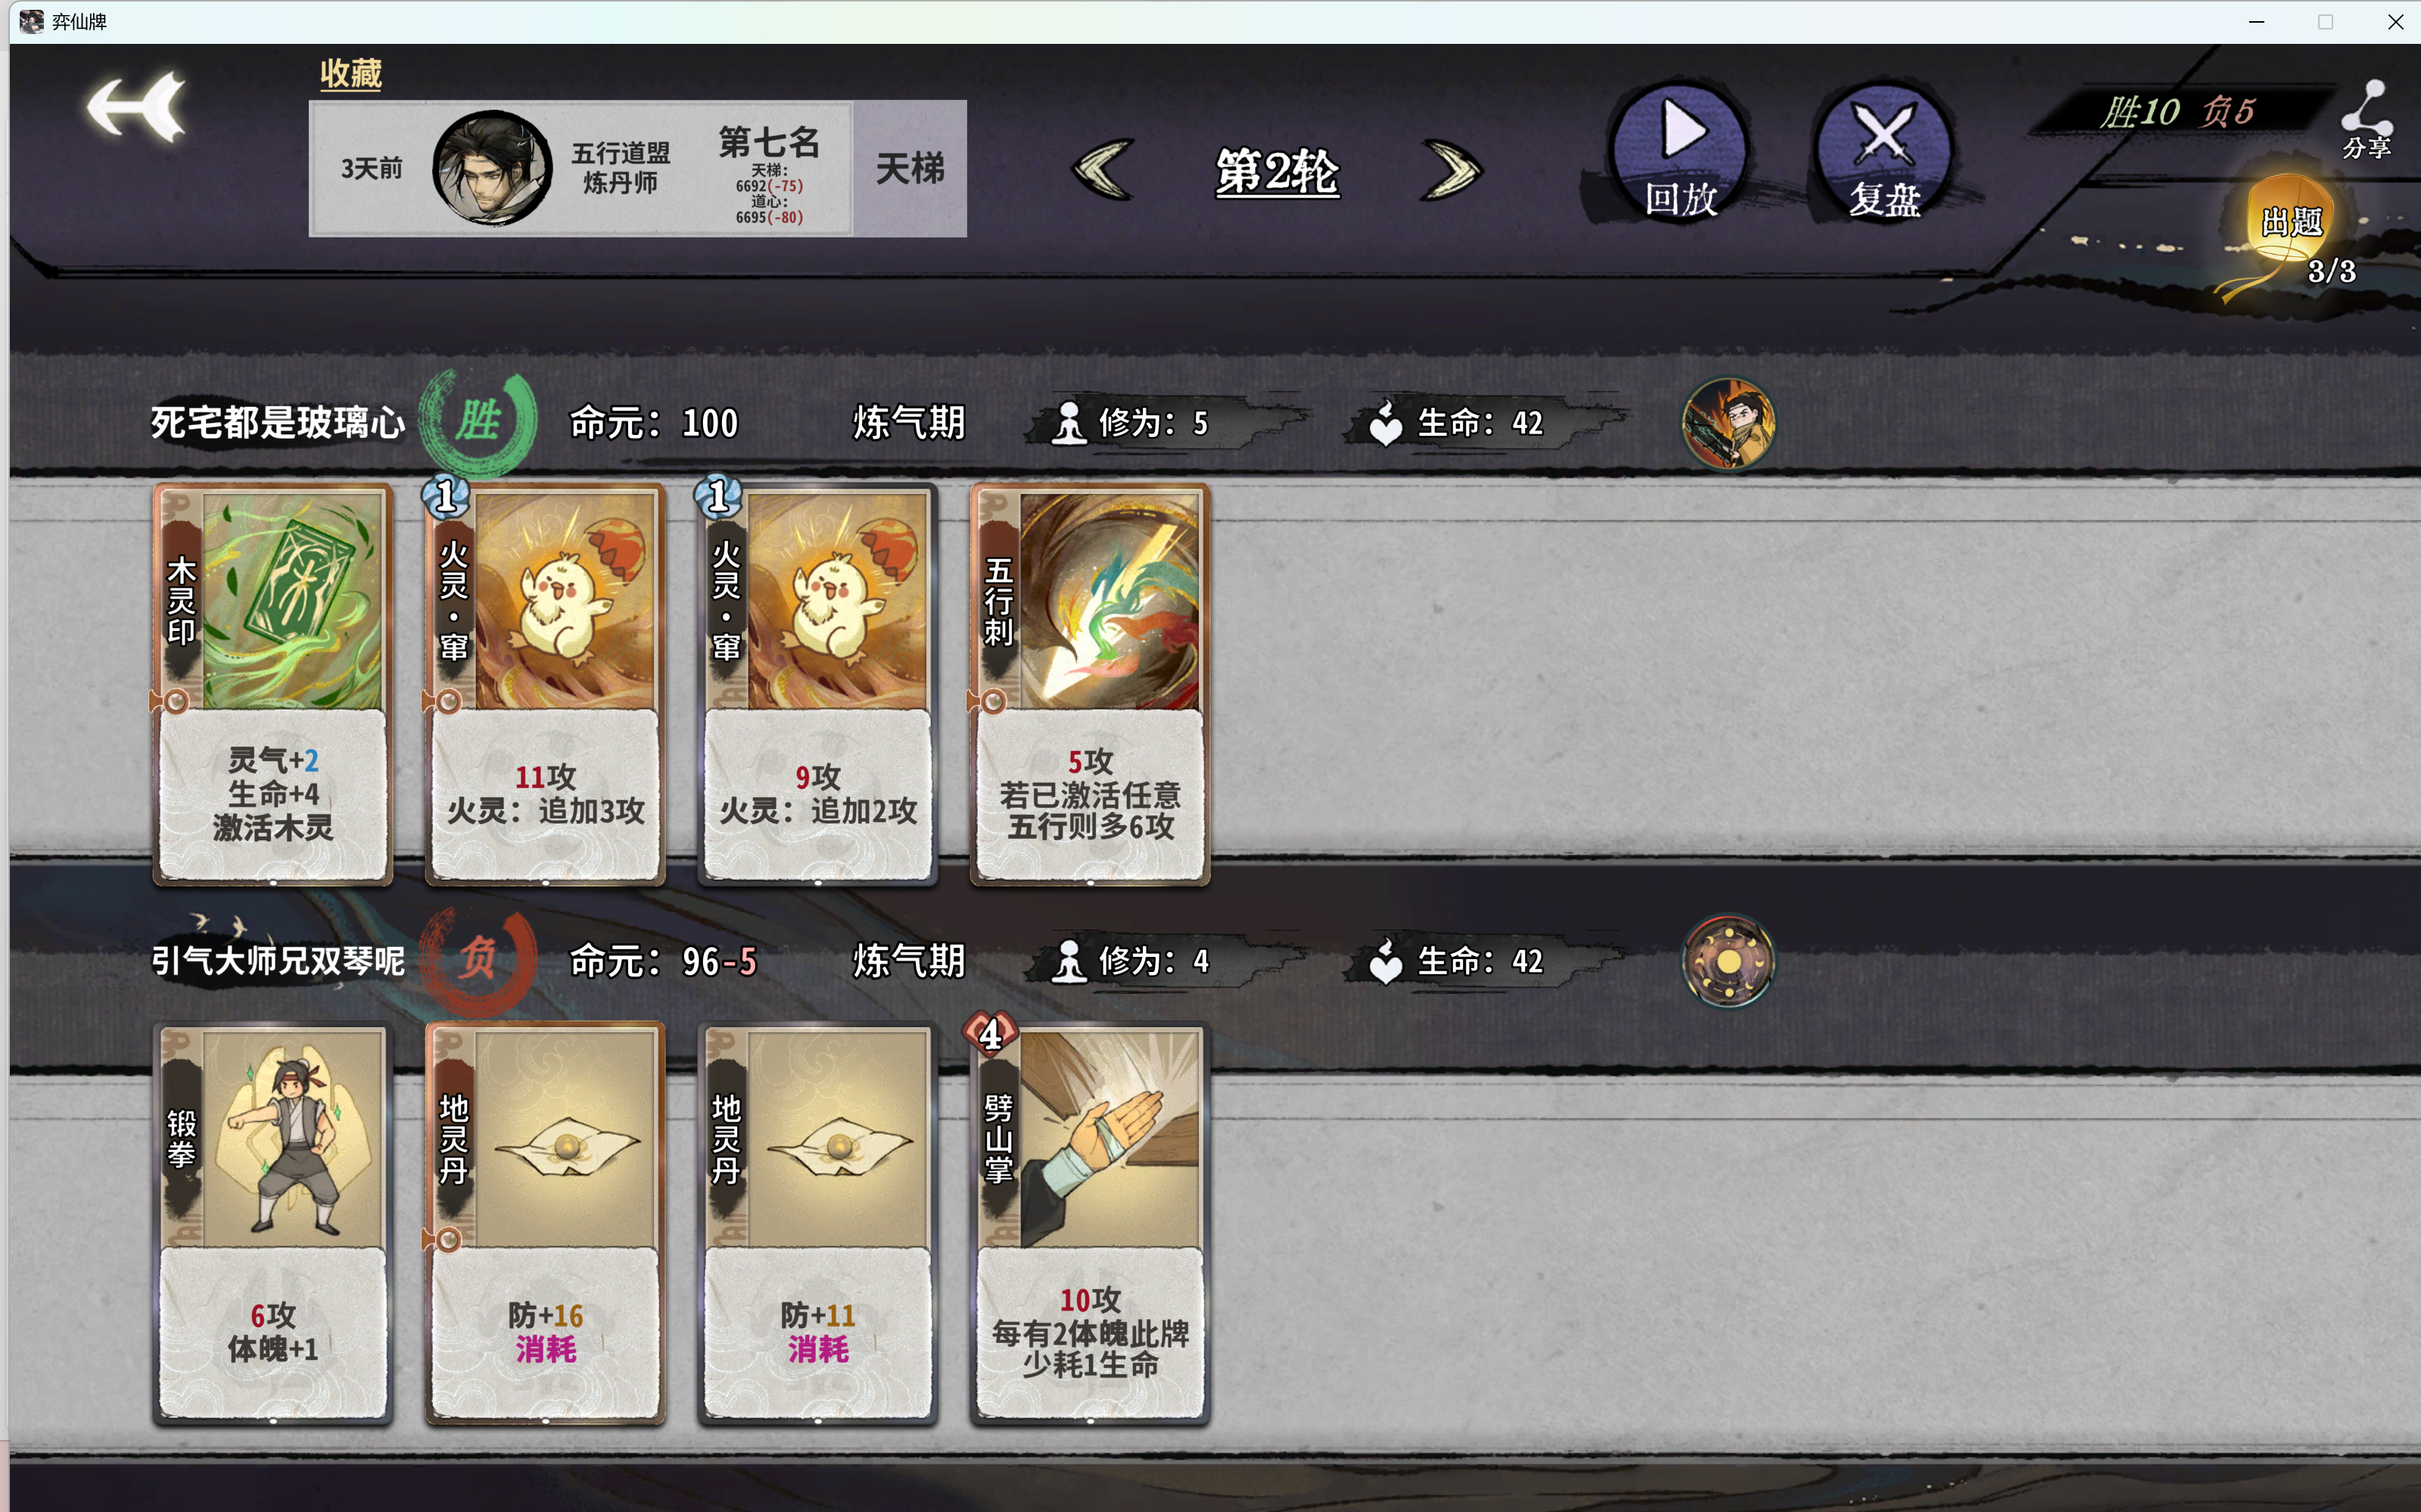Select the 五行刺 card
Screen dimensions: 2421x1512
tap(1090, 684)
